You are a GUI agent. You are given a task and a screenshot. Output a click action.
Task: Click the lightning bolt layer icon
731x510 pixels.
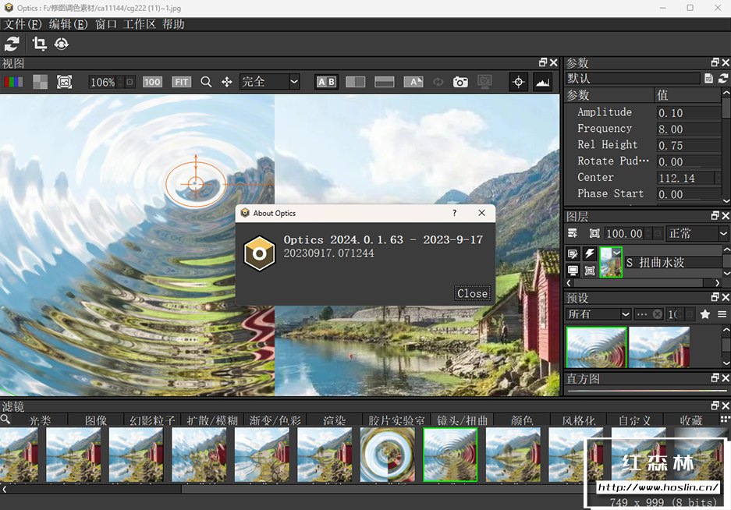pos(590,253)
